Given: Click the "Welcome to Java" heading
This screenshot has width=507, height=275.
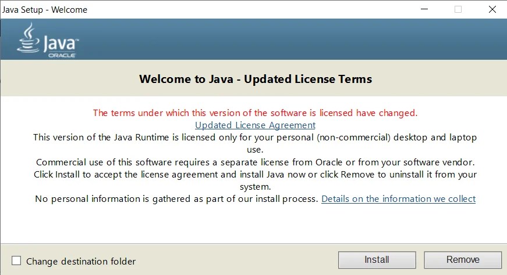Looking at the screenshot, I should pyautogui.click(x=255, y=79).
